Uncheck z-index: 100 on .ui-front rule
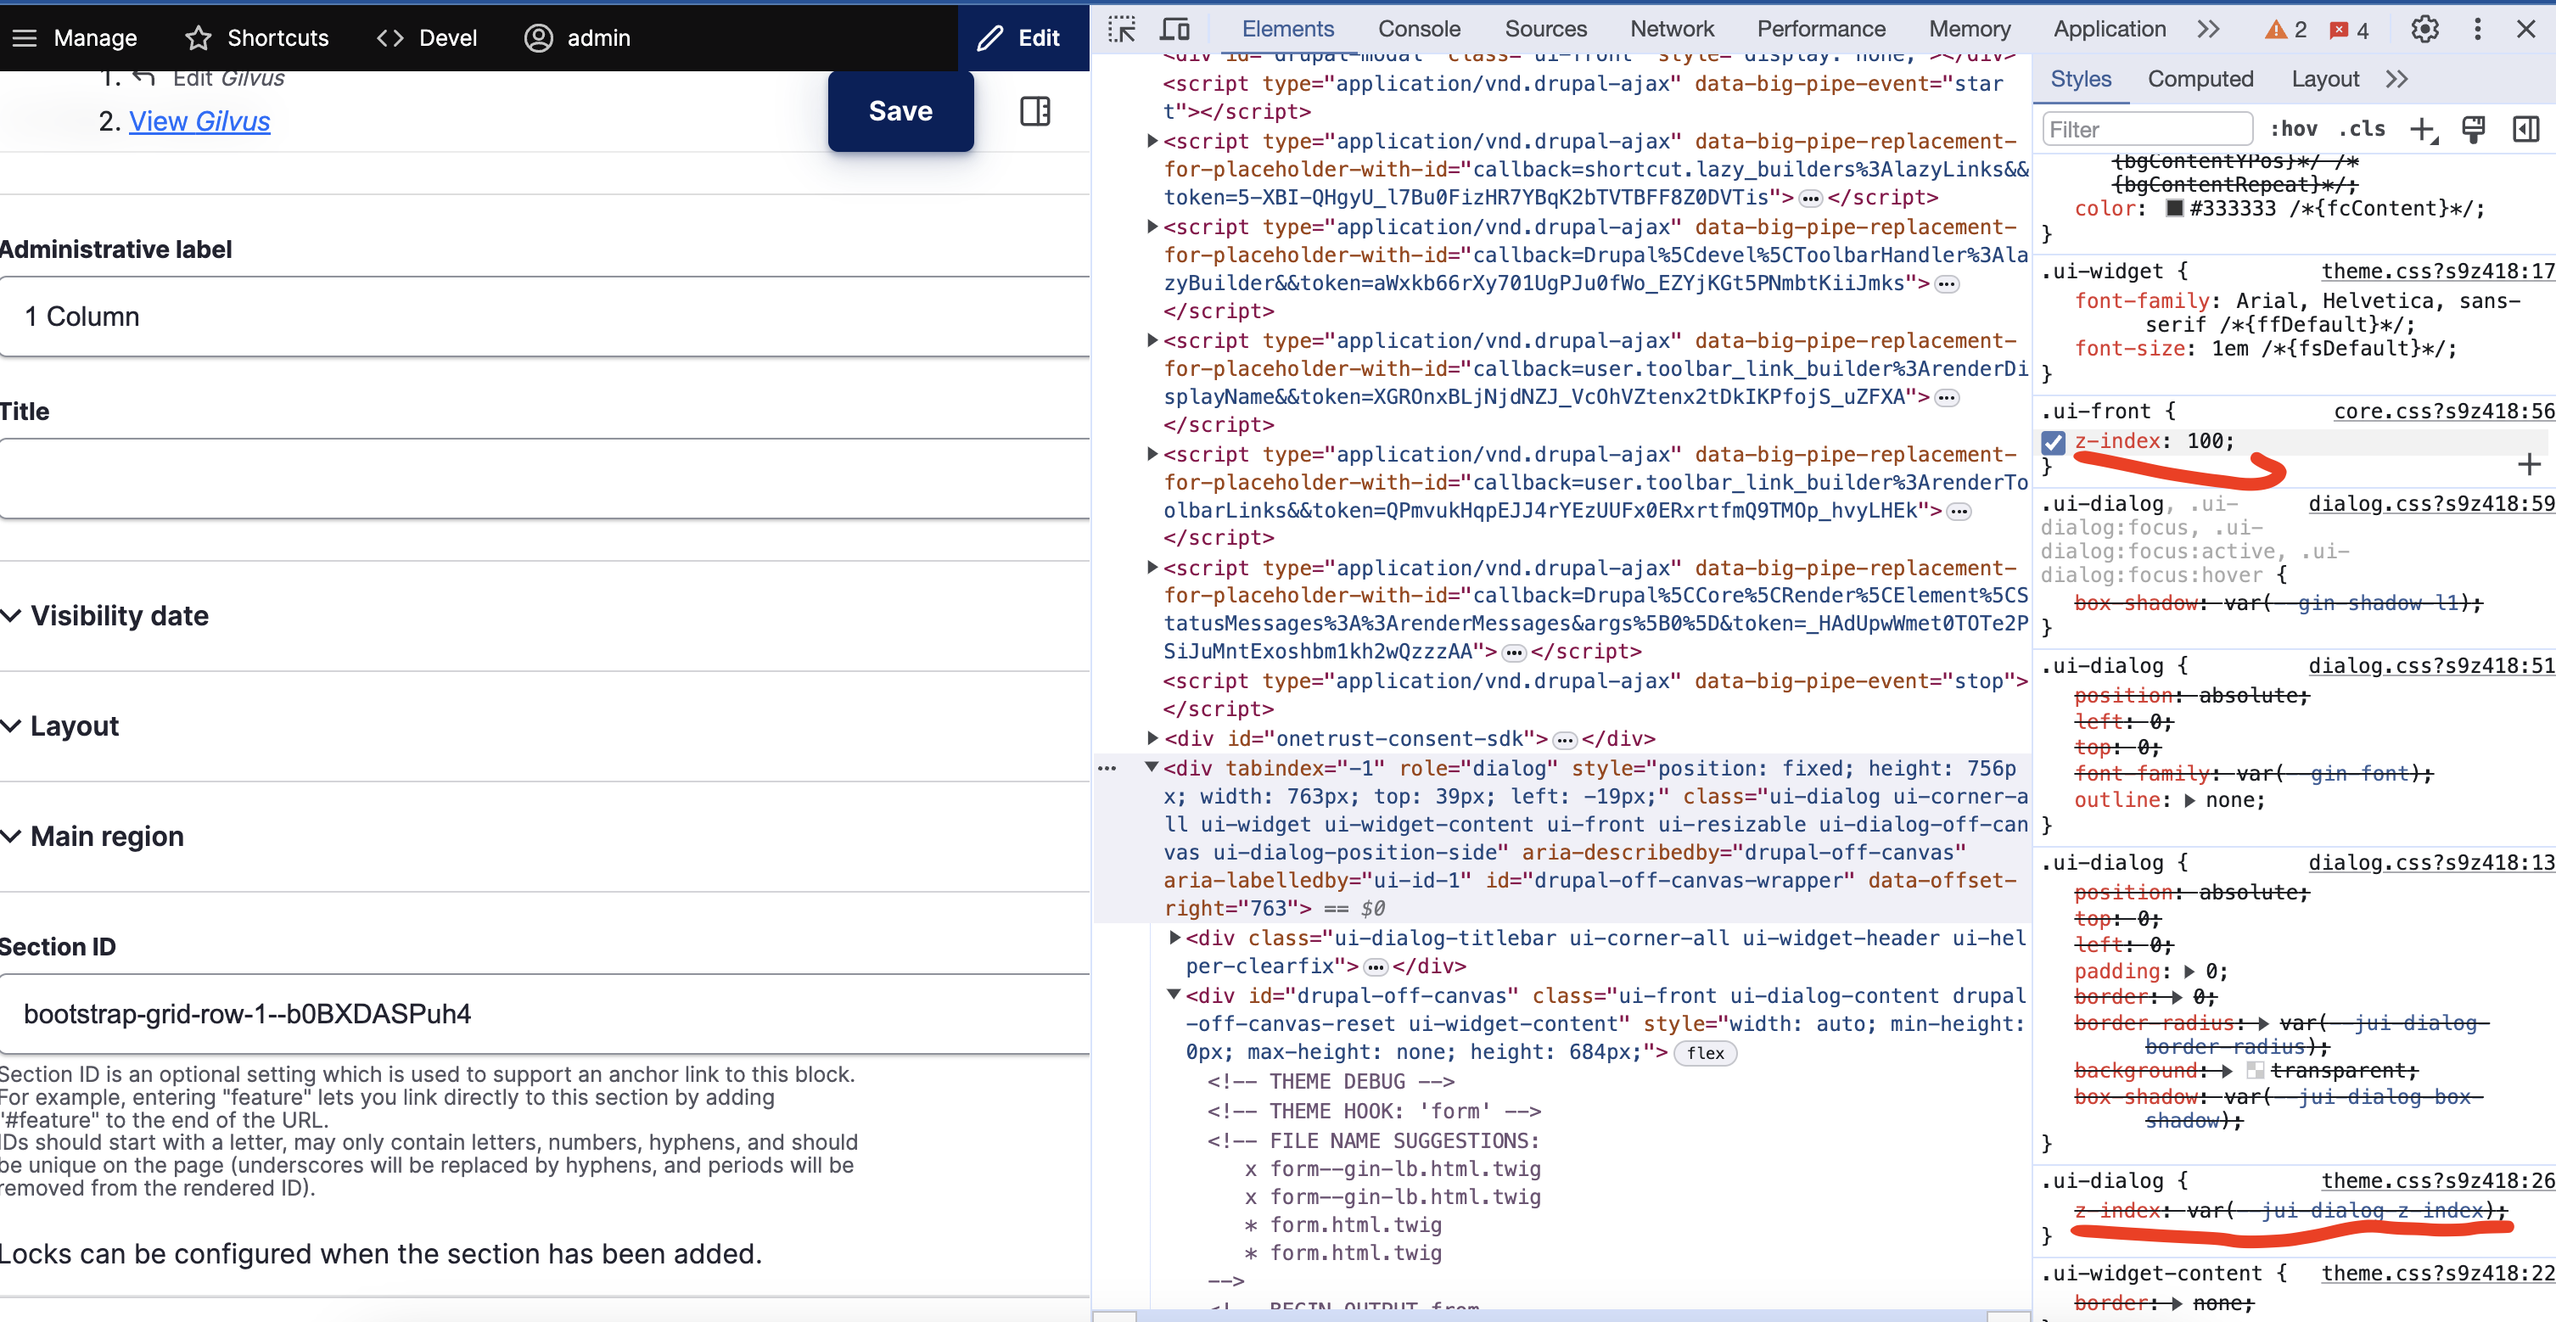This screenshot has width=2556, height=1322. click(2054, 443)
